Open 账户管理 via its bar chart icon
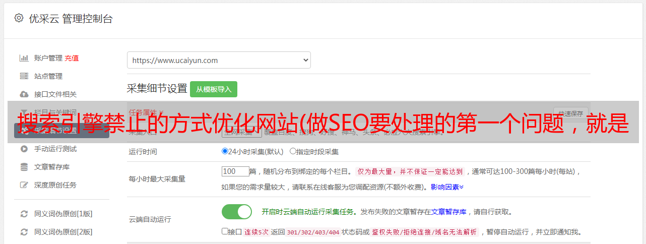Viewport: 646px width, 244px height. click(x=24, y=58)
